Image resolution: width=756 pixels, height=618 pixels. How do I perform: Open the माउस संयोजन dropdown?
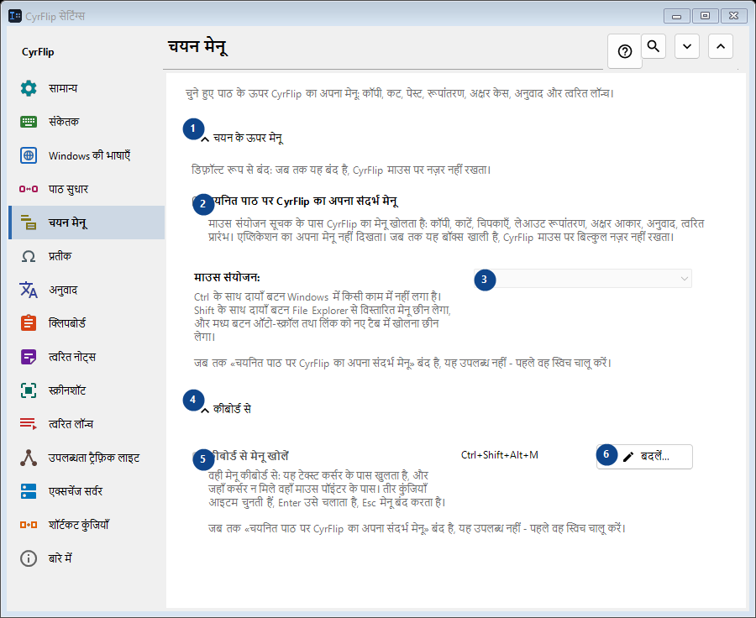point(583,279)
